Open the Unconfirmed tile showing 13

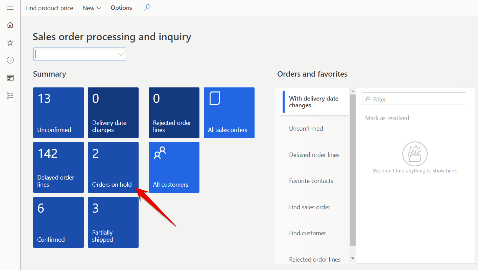click(x=58, y=113)
